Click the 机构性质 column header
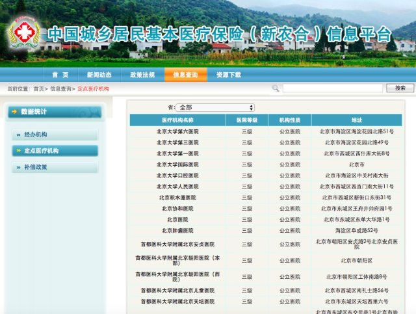Viewport: 416px width, 314px height. click(x=290, y=120)
